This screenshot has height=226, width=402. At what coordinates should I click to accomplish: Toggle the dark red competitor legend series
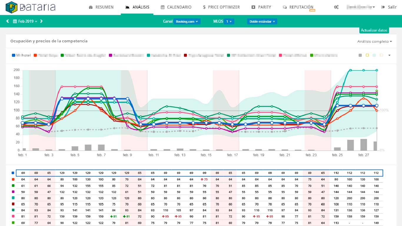pyautogui.click(x=204, y=55)
